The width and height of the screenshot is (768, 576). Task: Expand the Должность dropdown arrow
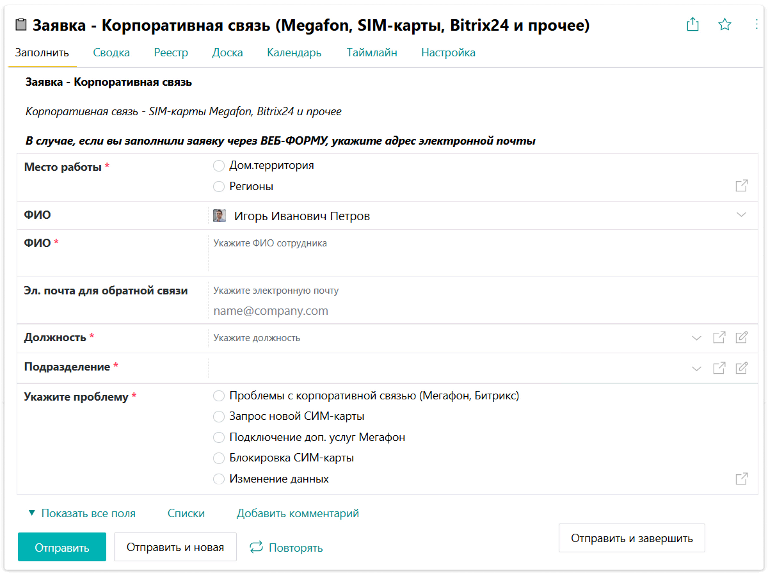point(696,338)
